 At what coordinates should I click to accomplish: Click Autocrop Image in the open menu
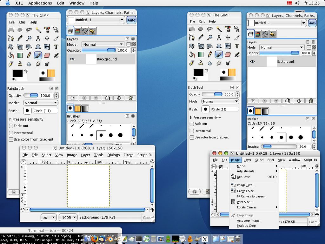pos(248,220)
